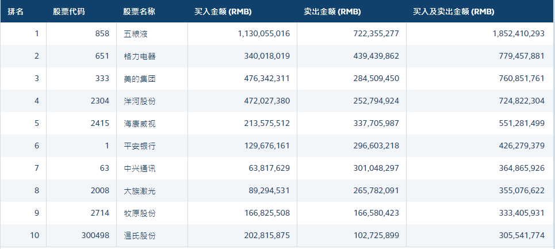
Task: Click on 美的集团 stock name
Action: [x=139, y=79]
